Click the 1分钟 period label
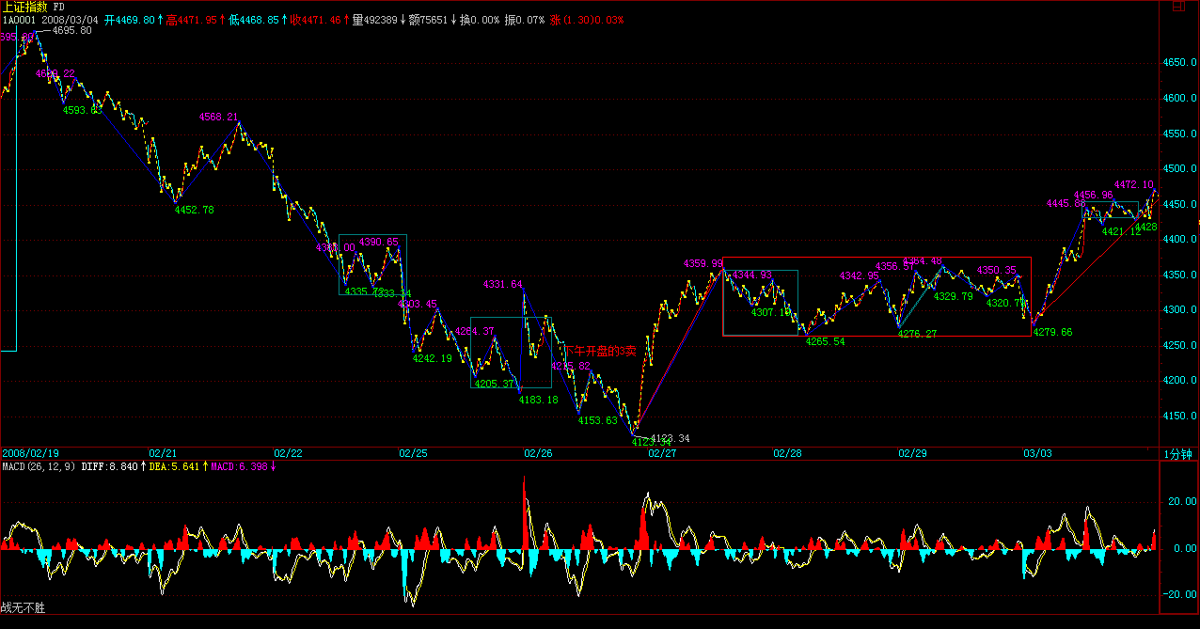 (x=1179, y=453)
